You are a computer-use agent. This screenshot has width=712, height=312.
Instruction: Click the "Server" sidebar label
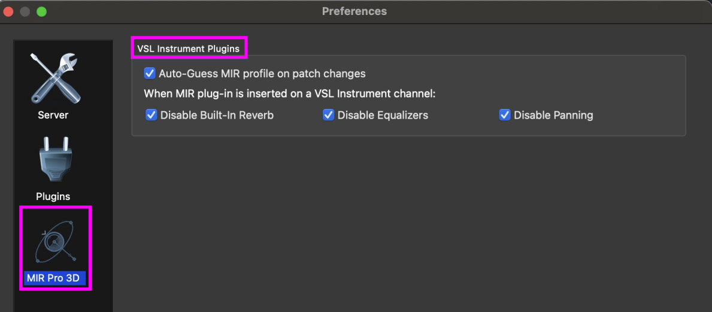click(53, 115)
